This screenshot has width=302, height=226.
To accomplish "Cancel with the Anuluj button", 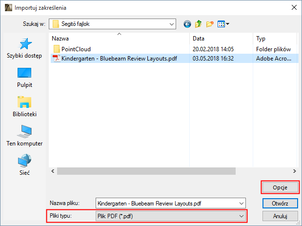I will pos(280,216).
